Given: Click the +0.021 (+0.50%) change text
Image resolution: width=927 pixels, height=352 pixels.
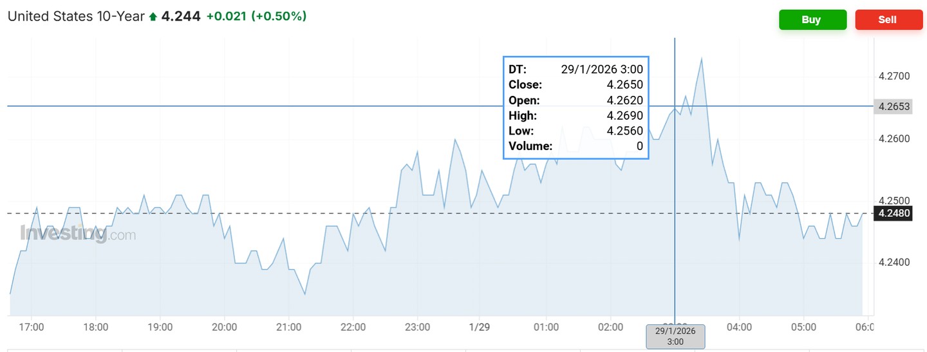Looking at the screenshot, I should coord(256,17).
